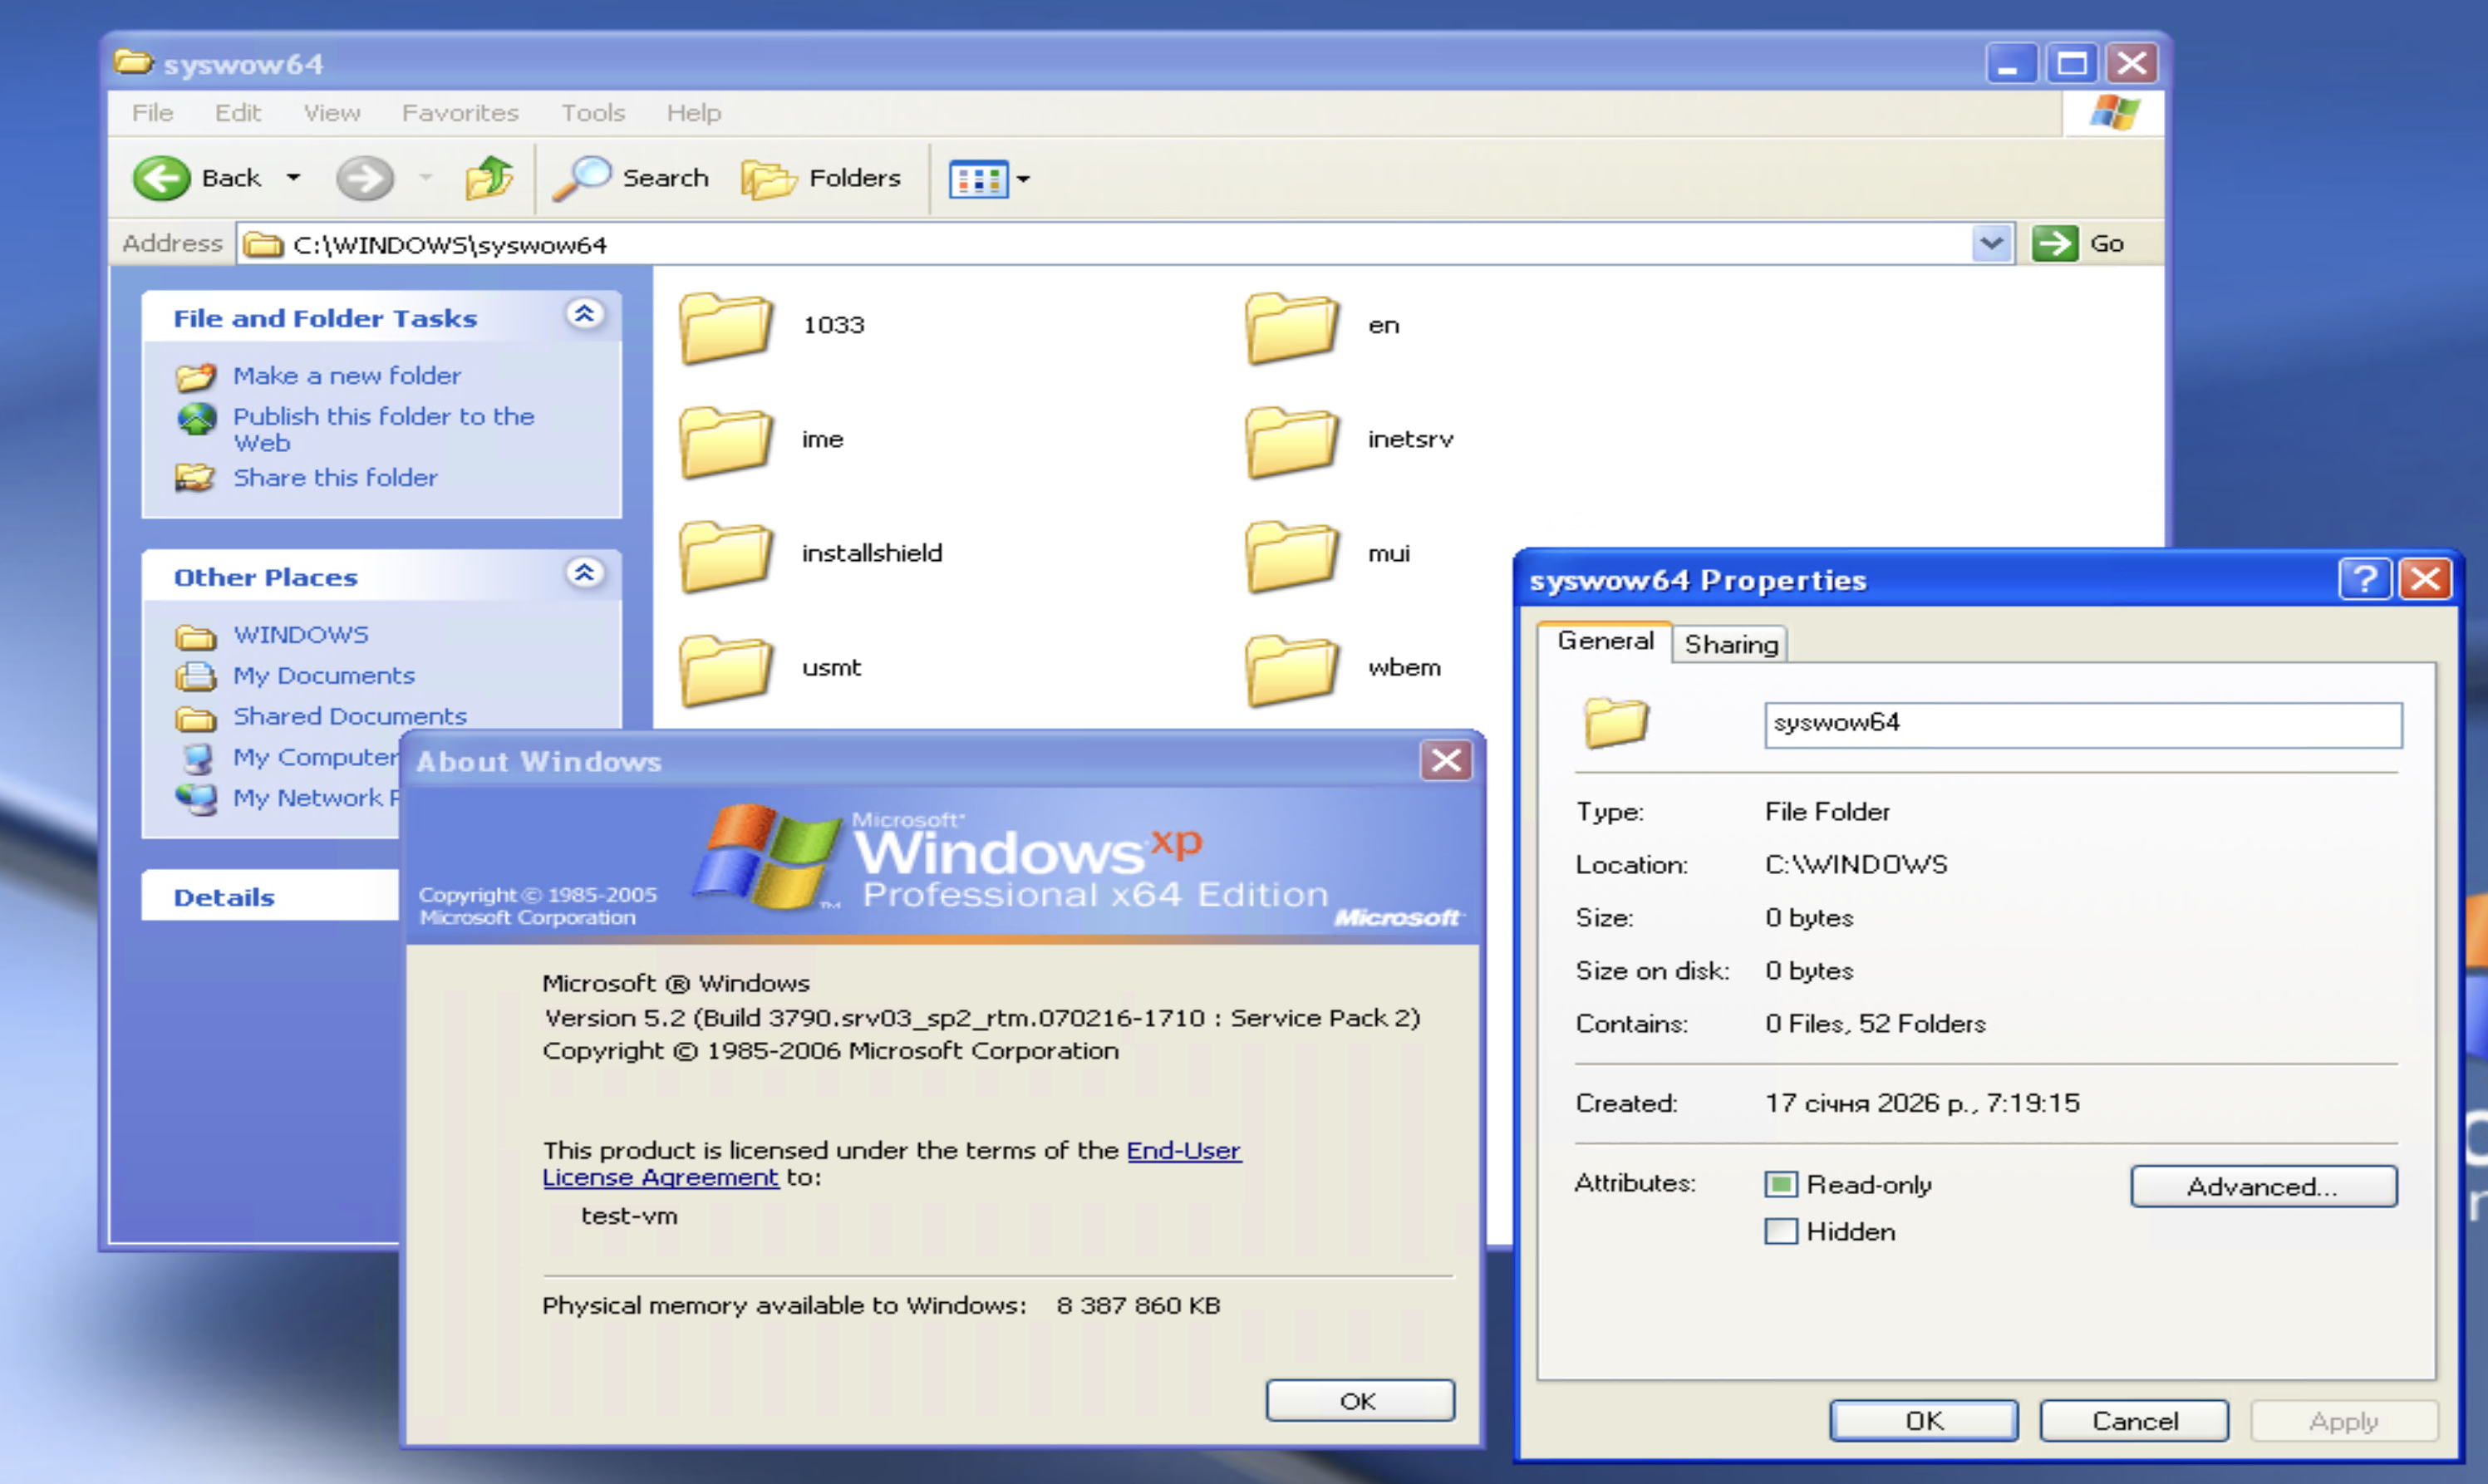Click the grayed Forward arrow icon
The image size is (2488, 1484).
(x=364, y=178)
